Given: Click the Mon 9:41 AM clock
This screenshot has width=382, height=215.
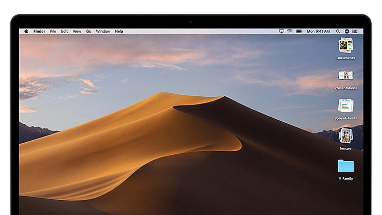Looking at the screenshot, I should [x=318, y=32].
